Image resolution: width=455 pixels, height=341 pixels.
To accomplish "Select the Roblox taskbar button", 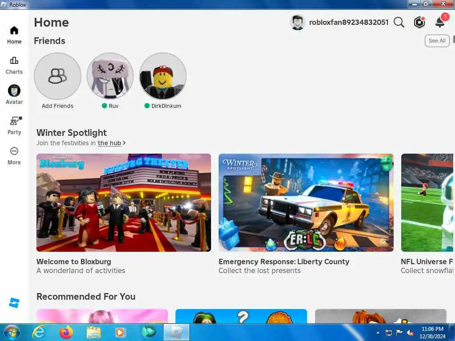I will (x=176, y=332).
